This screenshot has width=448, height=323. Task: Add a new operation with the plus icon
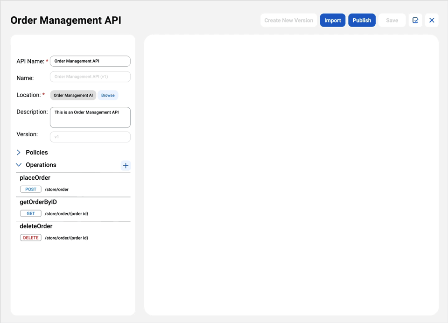click(125, 165)
